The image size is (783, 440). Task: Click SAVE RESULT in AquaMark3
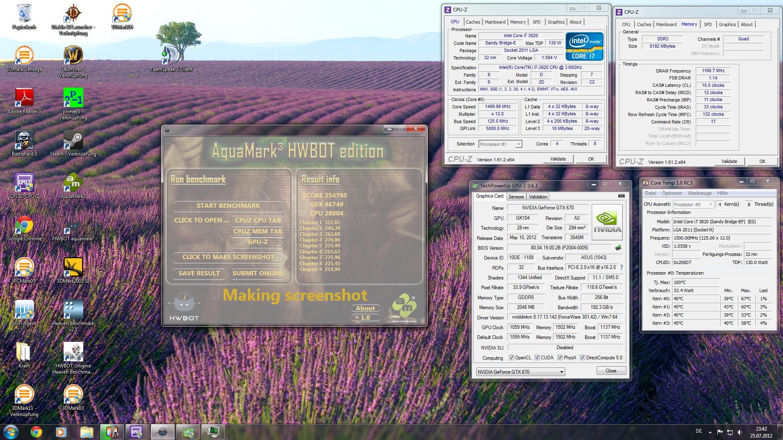199,273
